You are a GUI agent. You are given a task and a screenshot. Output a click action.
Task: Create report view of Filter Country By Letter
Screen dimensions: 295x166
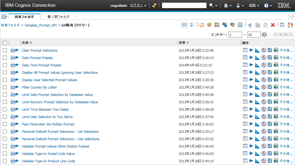tap(270, 87)
